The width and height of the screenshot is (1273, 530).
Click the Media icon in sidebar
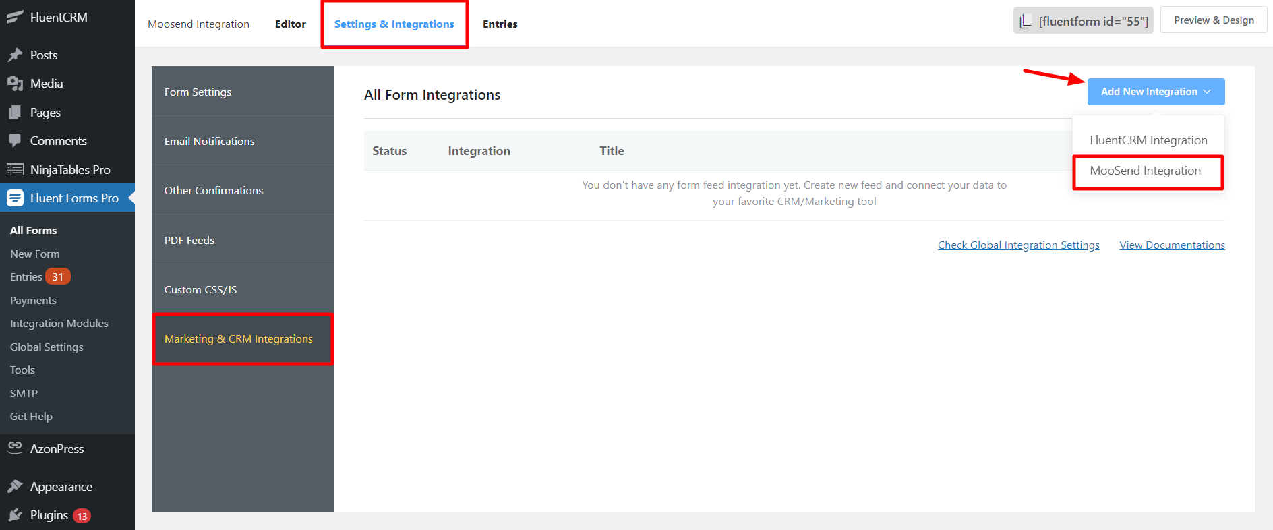pos(15,84)
